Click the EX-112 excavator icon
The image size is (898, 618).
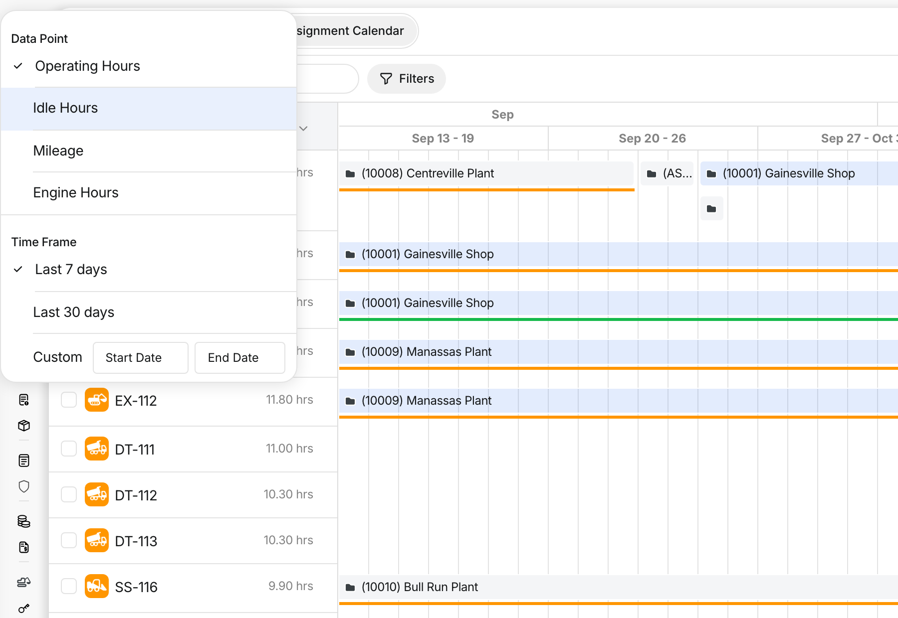pos(97,400)
